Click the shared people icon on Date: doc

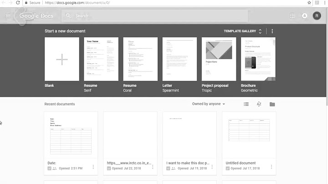(55, 169)
